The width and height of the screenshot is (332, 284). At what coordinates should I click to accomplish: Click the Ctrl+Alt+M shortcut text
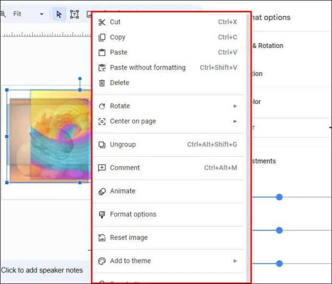click(x=221, y=168)
